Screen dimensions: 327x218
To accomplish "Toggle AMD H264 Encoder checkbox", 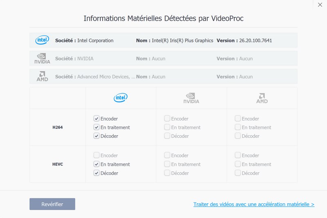I will 238,118.
